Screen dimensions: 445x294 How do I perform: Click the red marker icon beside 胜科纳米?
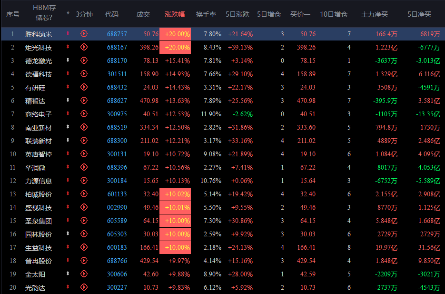click(x=68, y=33)
